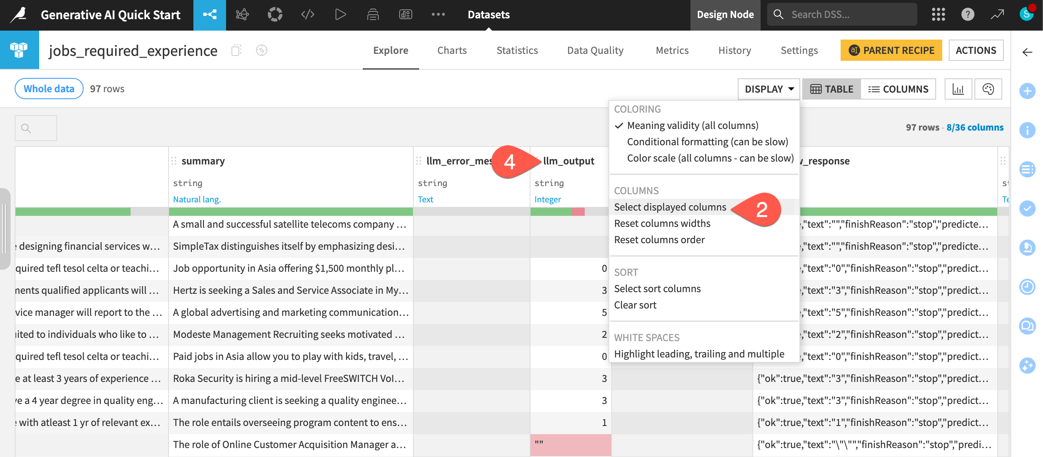Select Meaning validity coloring option

tap(692, 126)
